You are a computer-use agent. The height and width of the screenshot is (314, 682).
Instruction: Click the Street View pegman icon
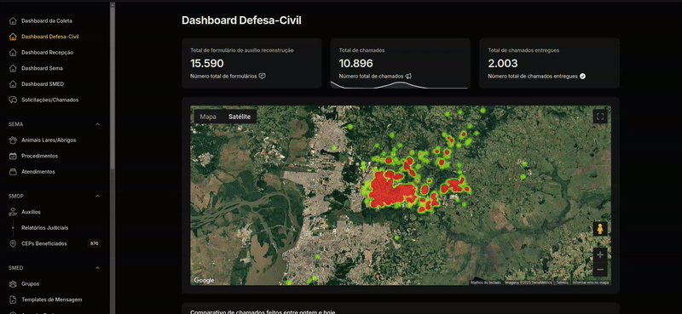(600, 229)
